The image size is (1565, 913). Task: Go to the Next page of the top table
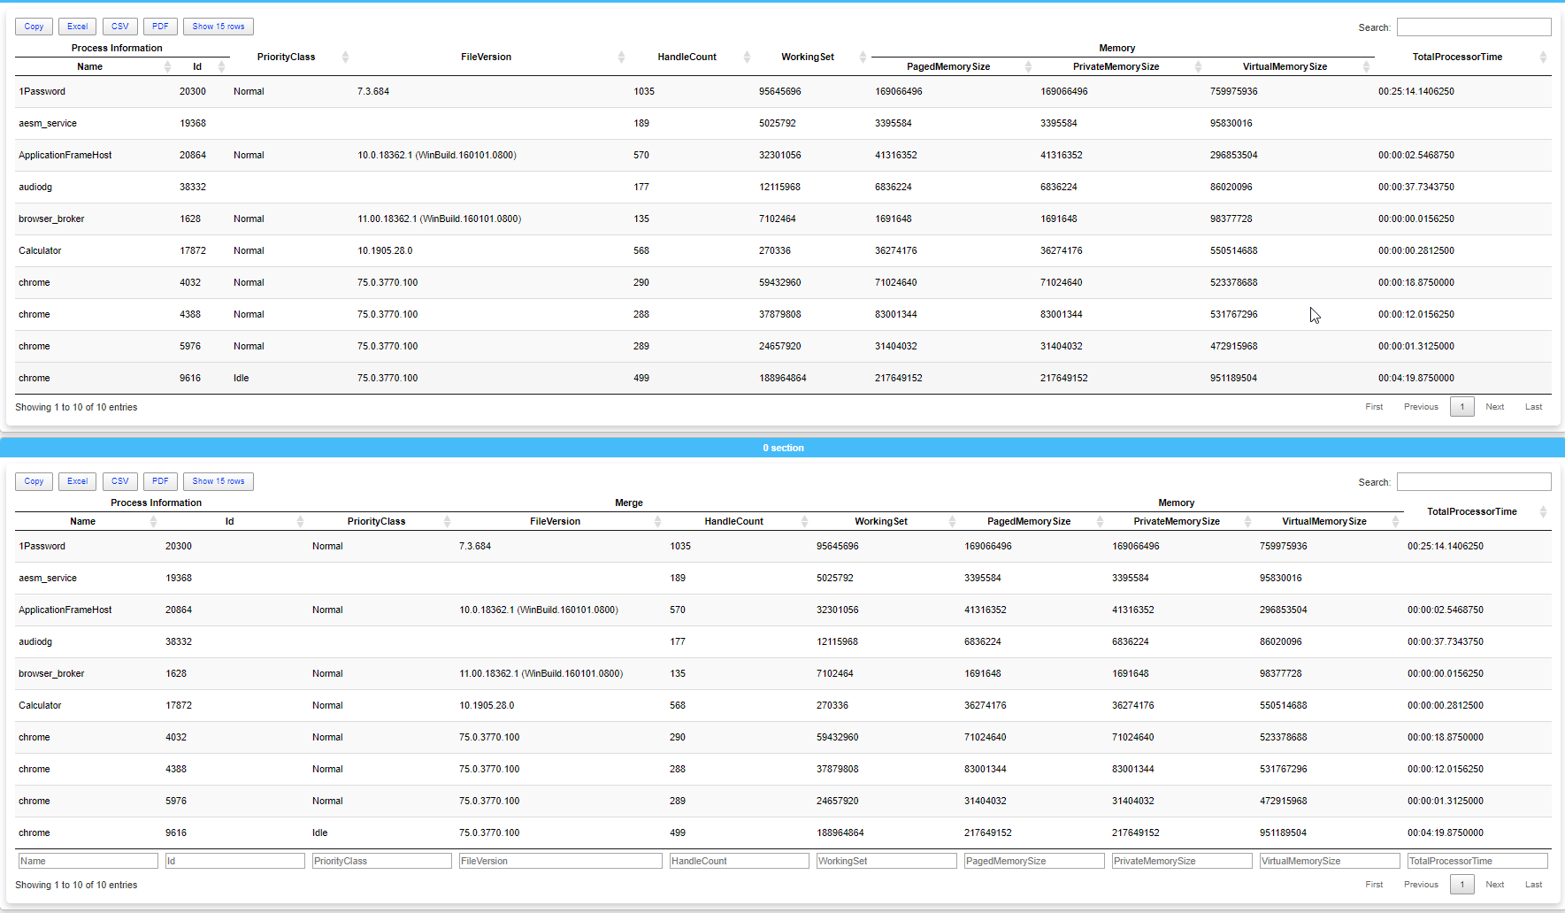pyautogui.click(x=1495, y=406)
